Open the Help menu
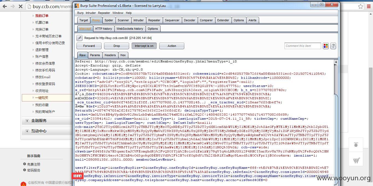Image resolution: width=373 pixels, height=186 pixels. (x=129, y=13)
